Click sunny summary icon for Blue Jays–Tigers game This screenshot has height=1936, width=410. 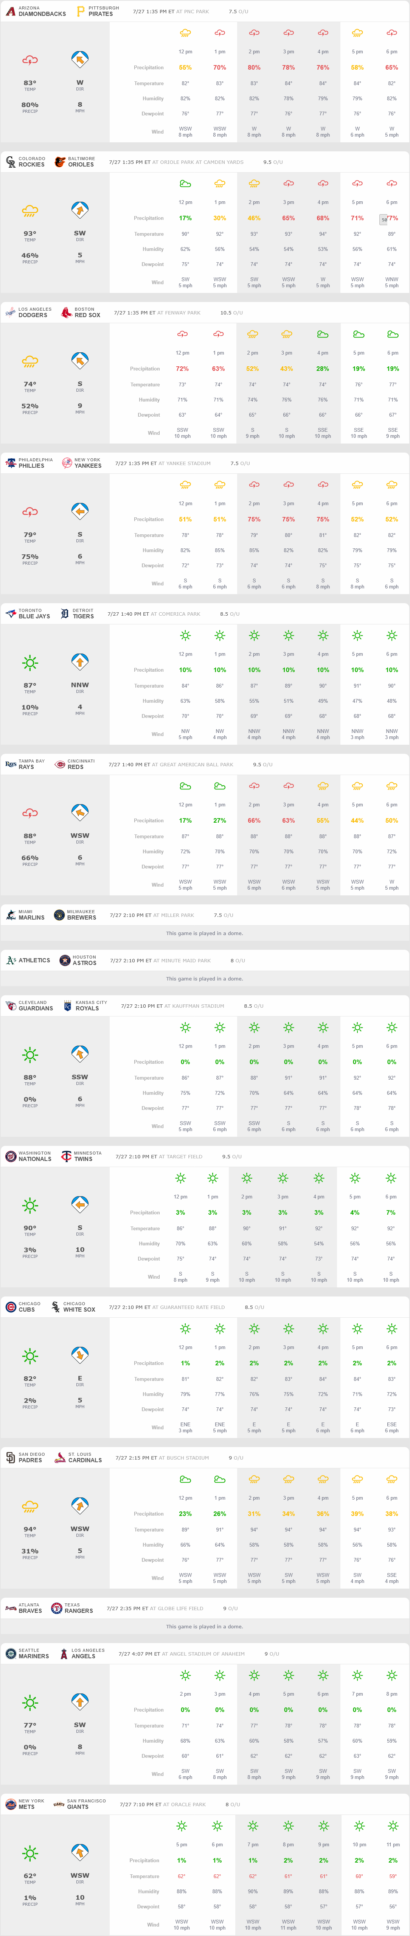(x=30, y=662)
